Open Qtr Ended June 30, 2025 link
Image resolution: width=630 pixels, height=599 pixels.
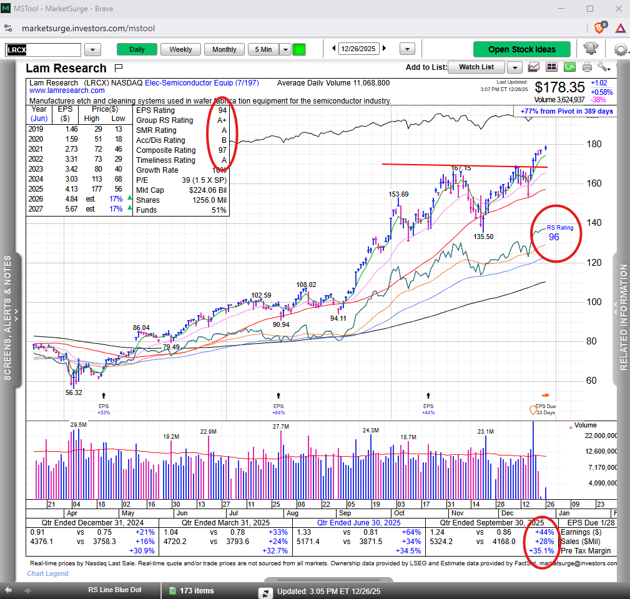(359, 523)
